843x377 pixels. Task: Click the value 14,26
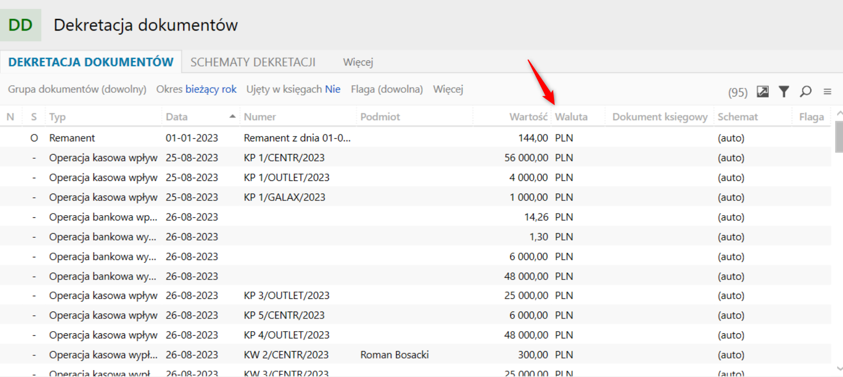click(537, 217)
